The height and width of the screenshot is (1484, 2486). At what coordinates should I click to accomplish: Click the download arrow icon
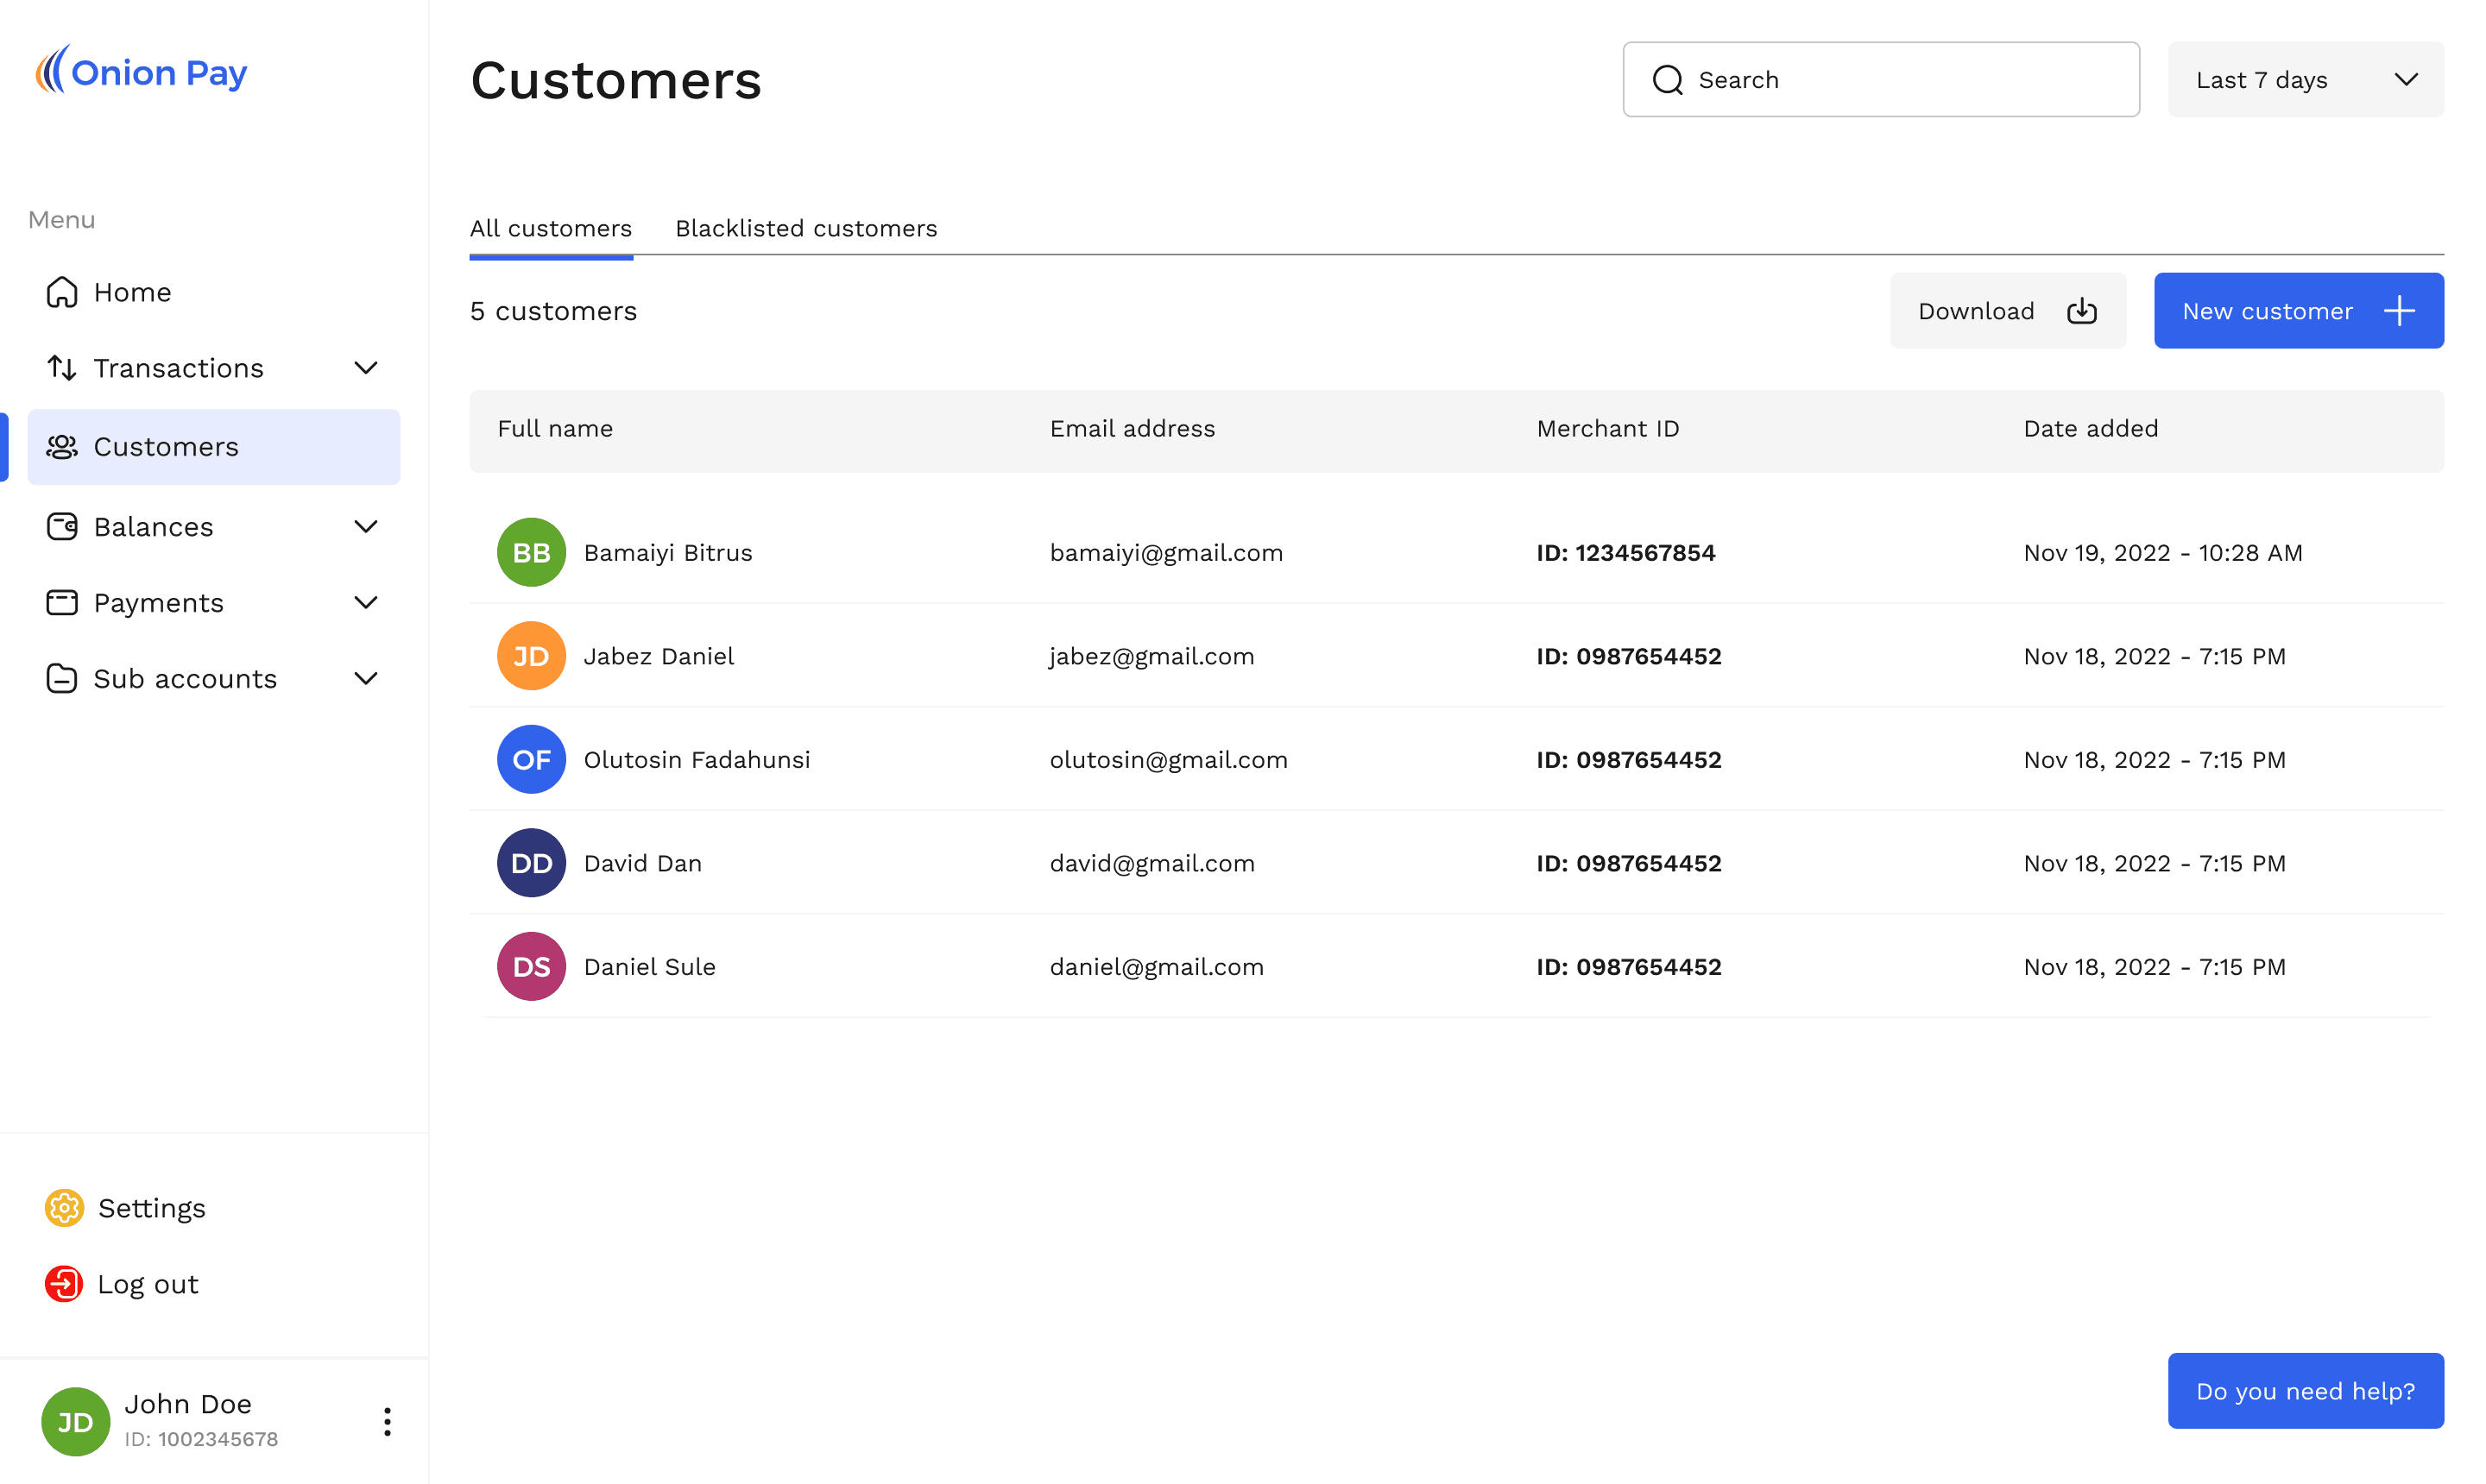[x=2082, y=311]
